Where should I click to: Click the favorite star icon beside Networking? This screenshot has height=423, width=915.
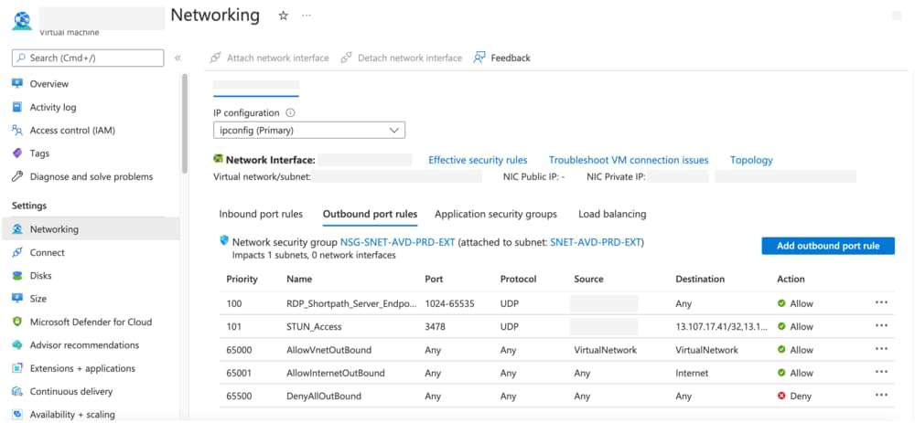[283, 16]
